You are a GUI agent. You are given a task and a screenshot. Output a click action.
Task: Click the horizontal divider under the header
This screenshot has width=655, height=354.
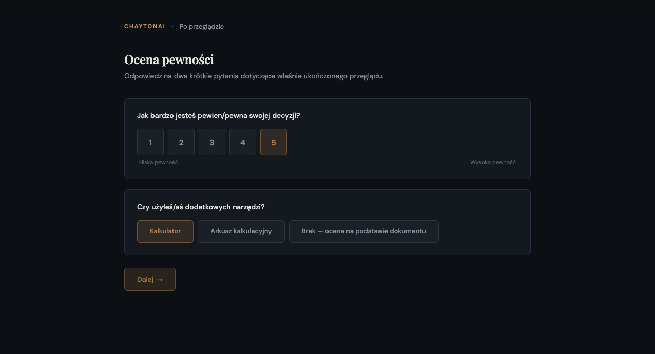click(x=327, y=38)
